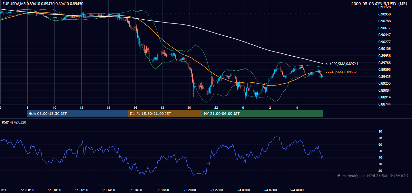Click the 5/3 16:00 date axis label
The image size is (412, 193).
[135, 190]
